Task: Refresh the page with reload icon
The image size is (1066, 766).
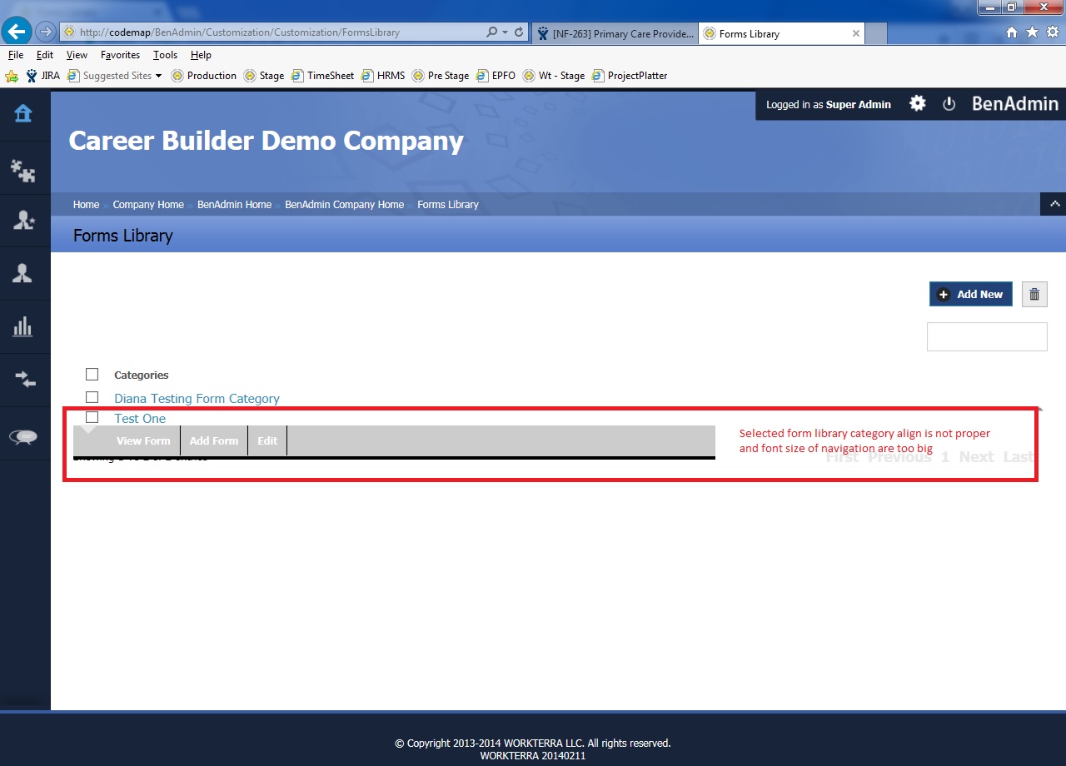Action: pos(519,32)
